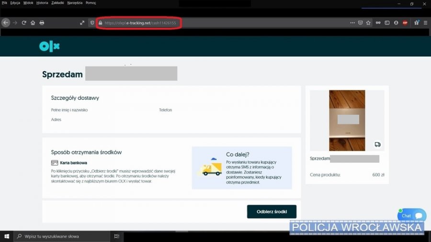431x242 pixels.
Task: Open the Firefox account avatar icon
Action: pyautogui.click(x=396, y=22)
